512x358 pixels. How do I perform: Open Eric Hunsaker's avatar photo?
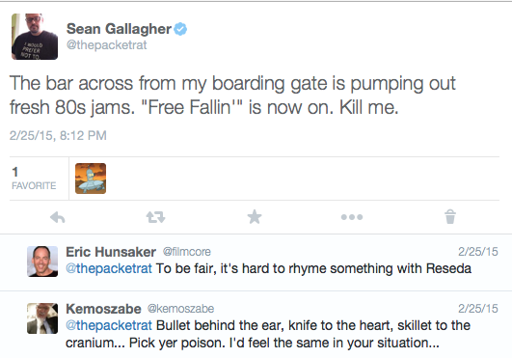click(42, 262)
